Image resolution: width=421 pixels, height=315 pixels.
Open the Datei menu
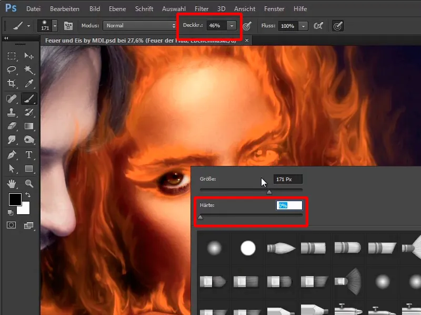click(33, 9)
